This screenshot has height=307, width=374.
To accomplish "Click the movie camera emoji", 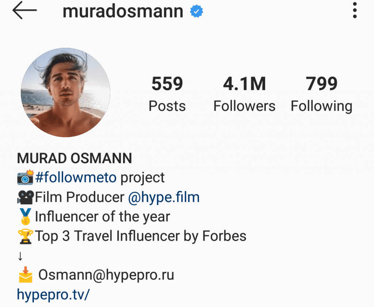I will tap(26, 197).
